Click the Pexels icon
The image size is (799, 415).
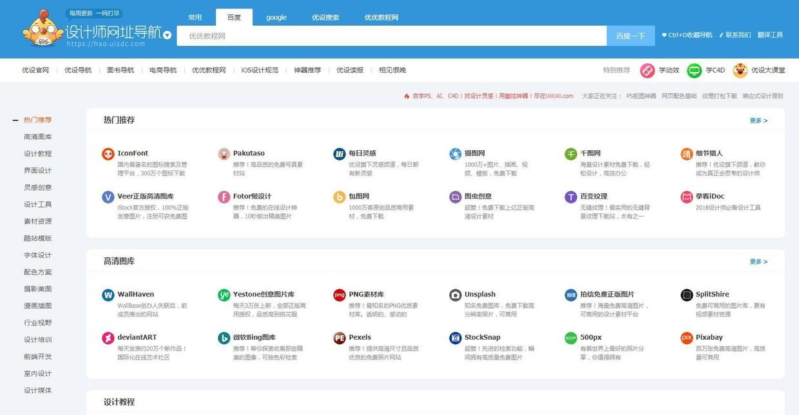coord(340,338)
